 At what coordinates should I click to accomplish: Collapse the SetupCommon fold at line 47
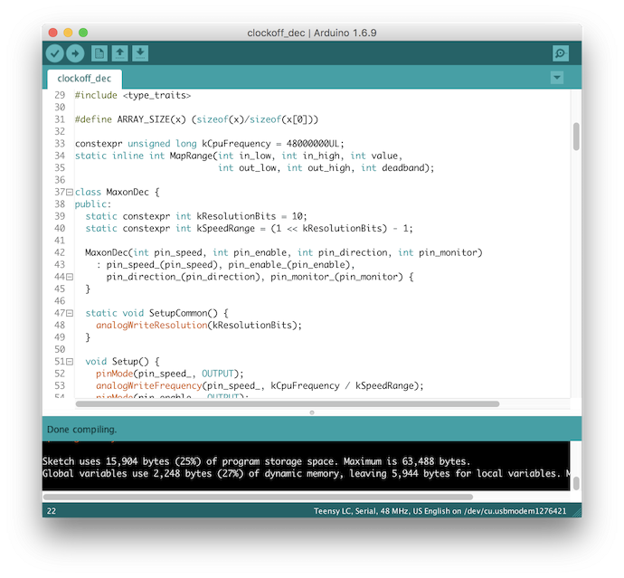(70, 313)
